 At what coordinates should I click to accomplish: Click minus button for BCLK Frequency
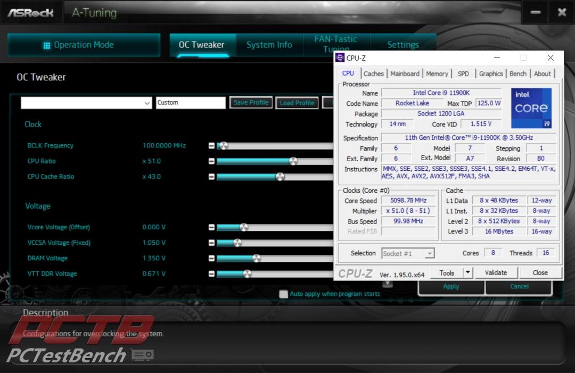(211, 146)
